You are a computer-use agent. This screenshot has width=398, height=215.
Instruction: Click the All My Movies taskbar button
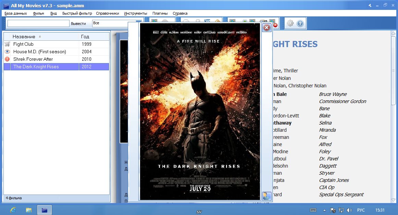(x=45, y=210)
